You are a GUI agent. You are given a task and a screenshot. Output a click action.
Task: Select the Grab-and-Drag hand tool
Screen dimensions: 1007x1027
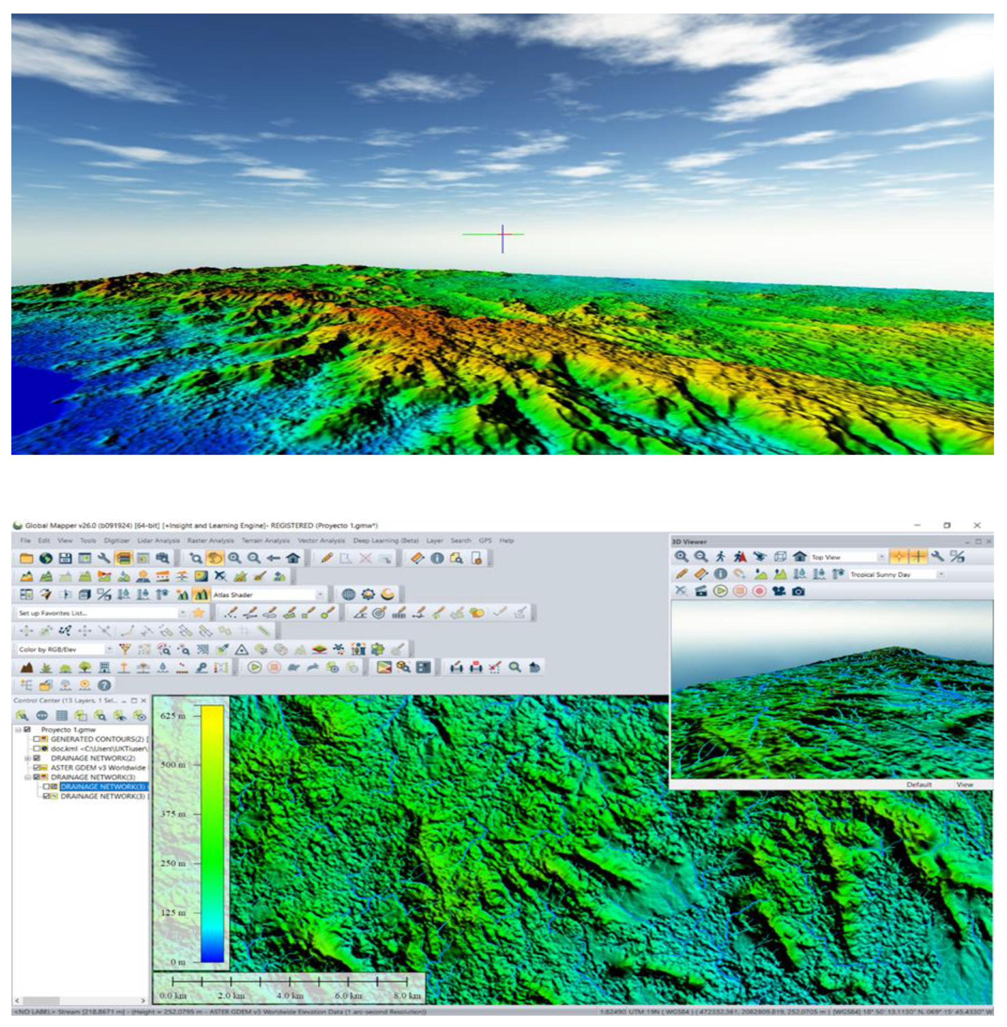(215, 558)
